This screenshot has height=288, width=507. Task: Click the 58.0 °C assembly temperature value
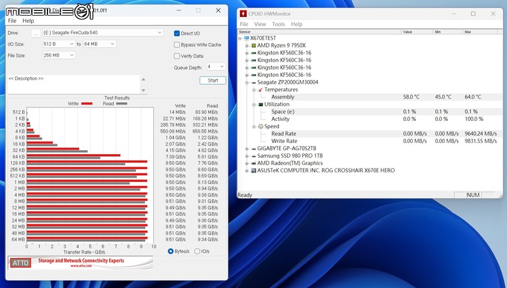point(411,97)
